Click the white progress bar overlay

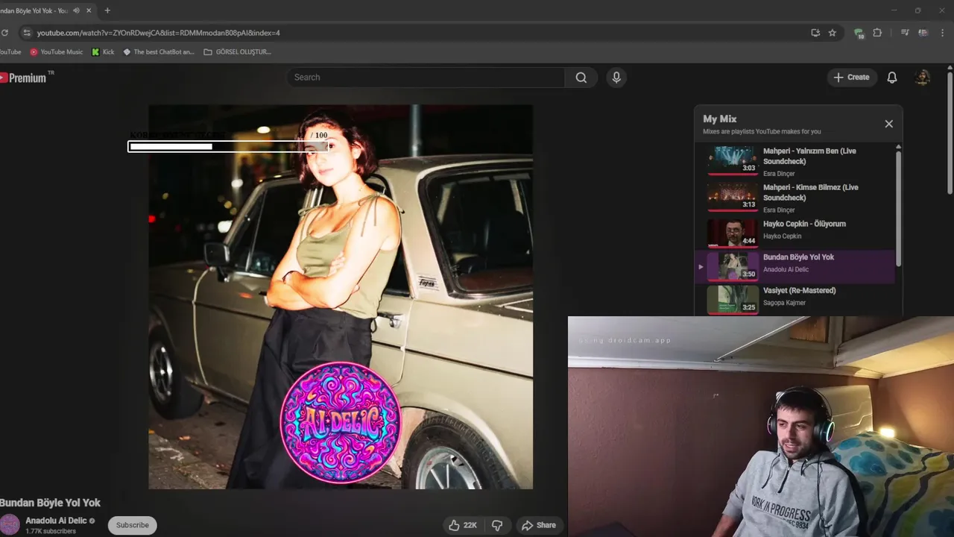(x=229, y=146)
